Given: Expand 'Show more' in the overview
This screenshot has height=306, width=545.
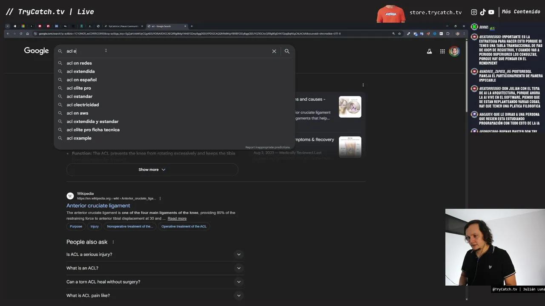Looking at the screenshot, I should (x=152, y=170).
